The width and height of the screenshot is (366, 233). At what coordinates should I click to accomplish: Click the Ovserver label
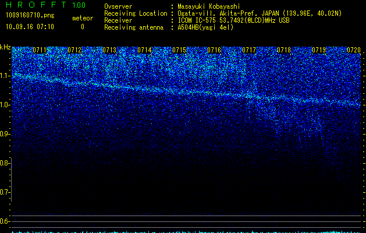coord(118,6)
